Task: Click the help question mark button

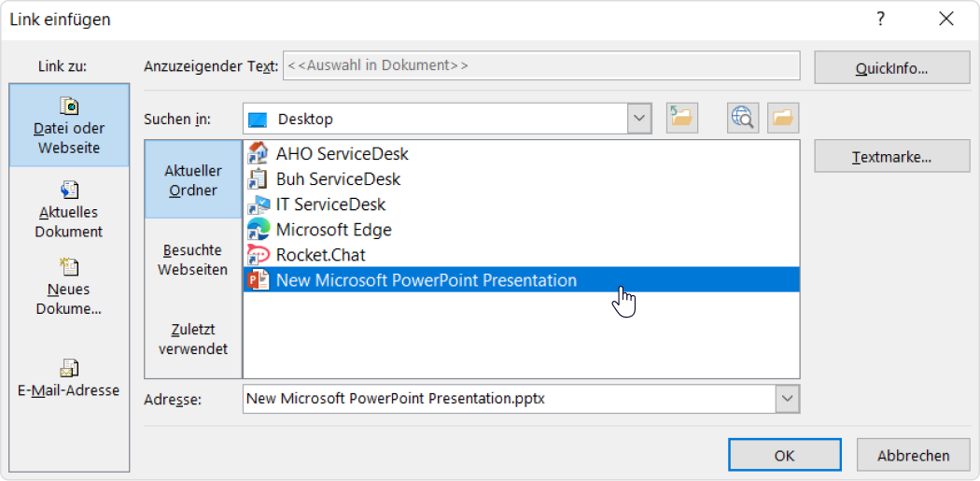Action: coord(881,20)
